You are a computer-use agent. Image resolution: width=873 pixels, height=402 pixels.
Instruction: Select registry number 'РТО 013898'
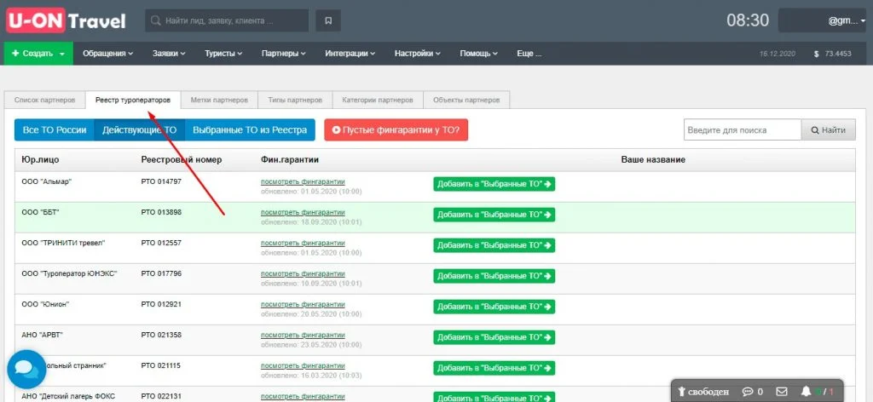click(161, 212)
